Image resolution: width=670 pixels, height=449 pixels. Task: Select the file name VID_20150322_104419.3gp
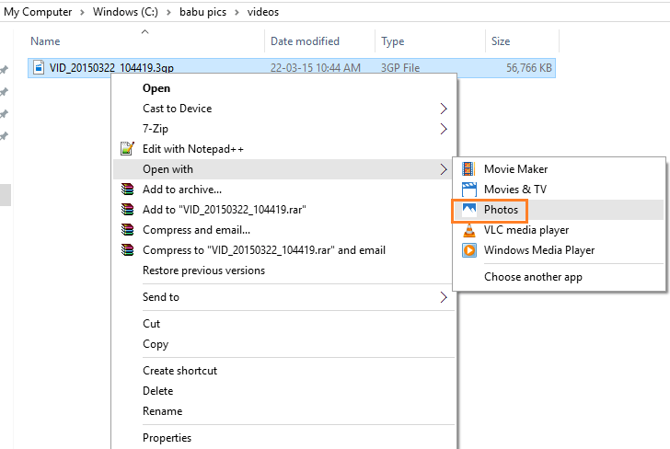pyautogui.click(x=111, y=68)
